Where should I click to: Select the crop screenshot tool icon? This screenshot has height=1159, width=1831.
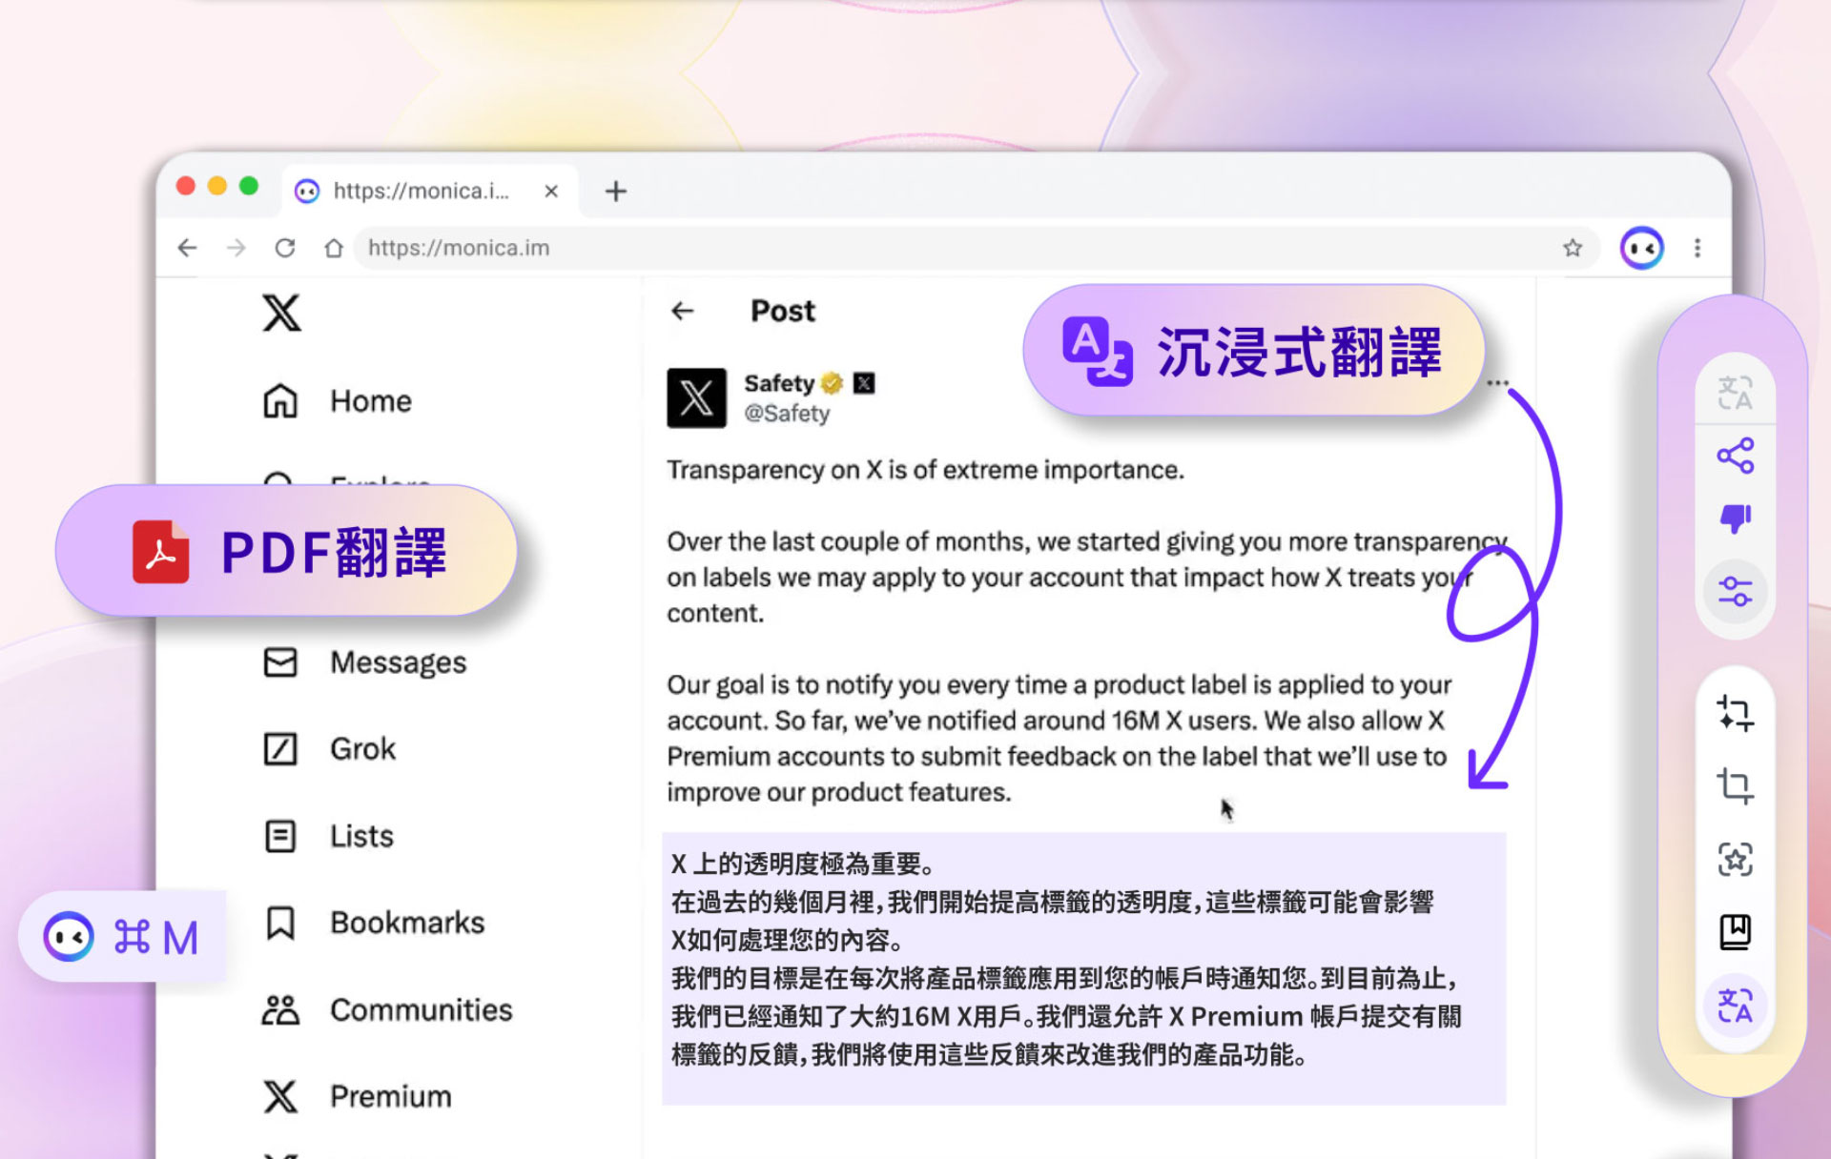point(1735,786)
